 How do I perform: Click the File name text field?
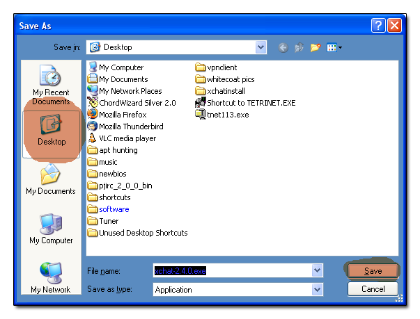[233, 271]
